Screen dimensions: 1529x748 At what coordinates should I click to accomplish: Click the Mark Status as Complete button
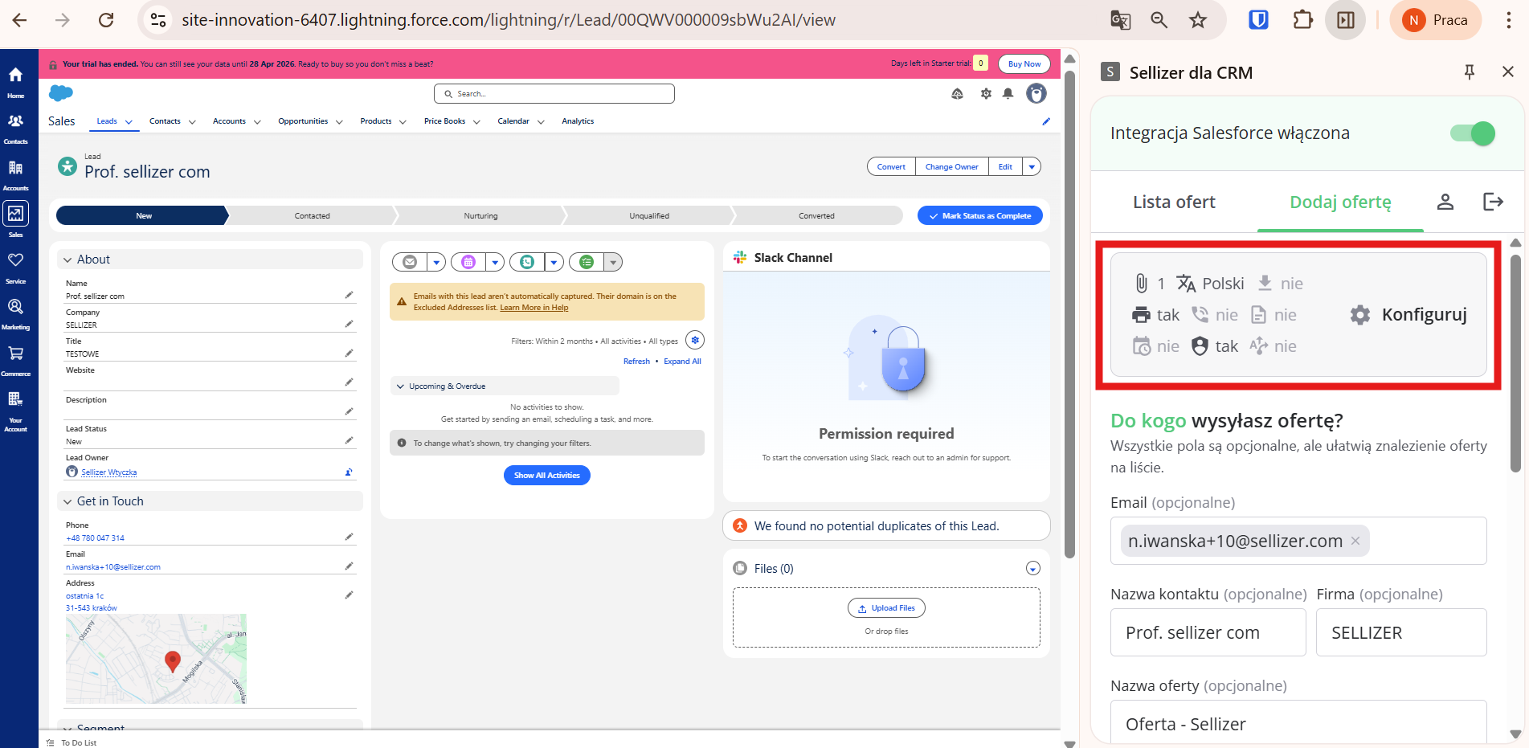point(979,216)
